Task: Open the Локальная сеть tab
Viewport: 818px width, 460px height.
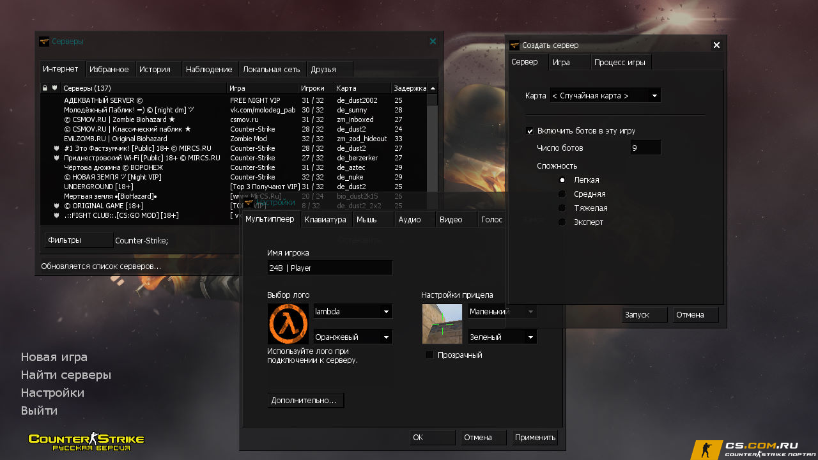Action: tap(272, 70)
